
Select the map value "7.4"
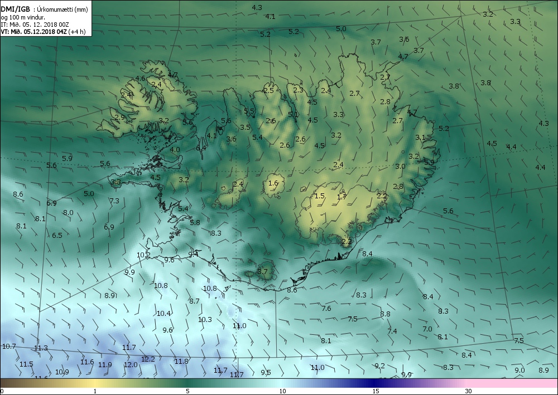point(392,331)
